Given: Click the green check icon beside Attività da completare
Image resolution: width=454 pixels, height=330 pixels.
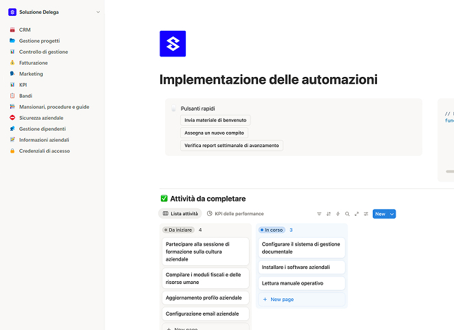Looking at the screenshot, I should point(164,199).
